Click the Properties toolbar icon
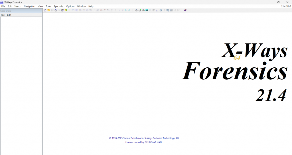This screenshot has width=292, height=155. [x=62, y=10]
